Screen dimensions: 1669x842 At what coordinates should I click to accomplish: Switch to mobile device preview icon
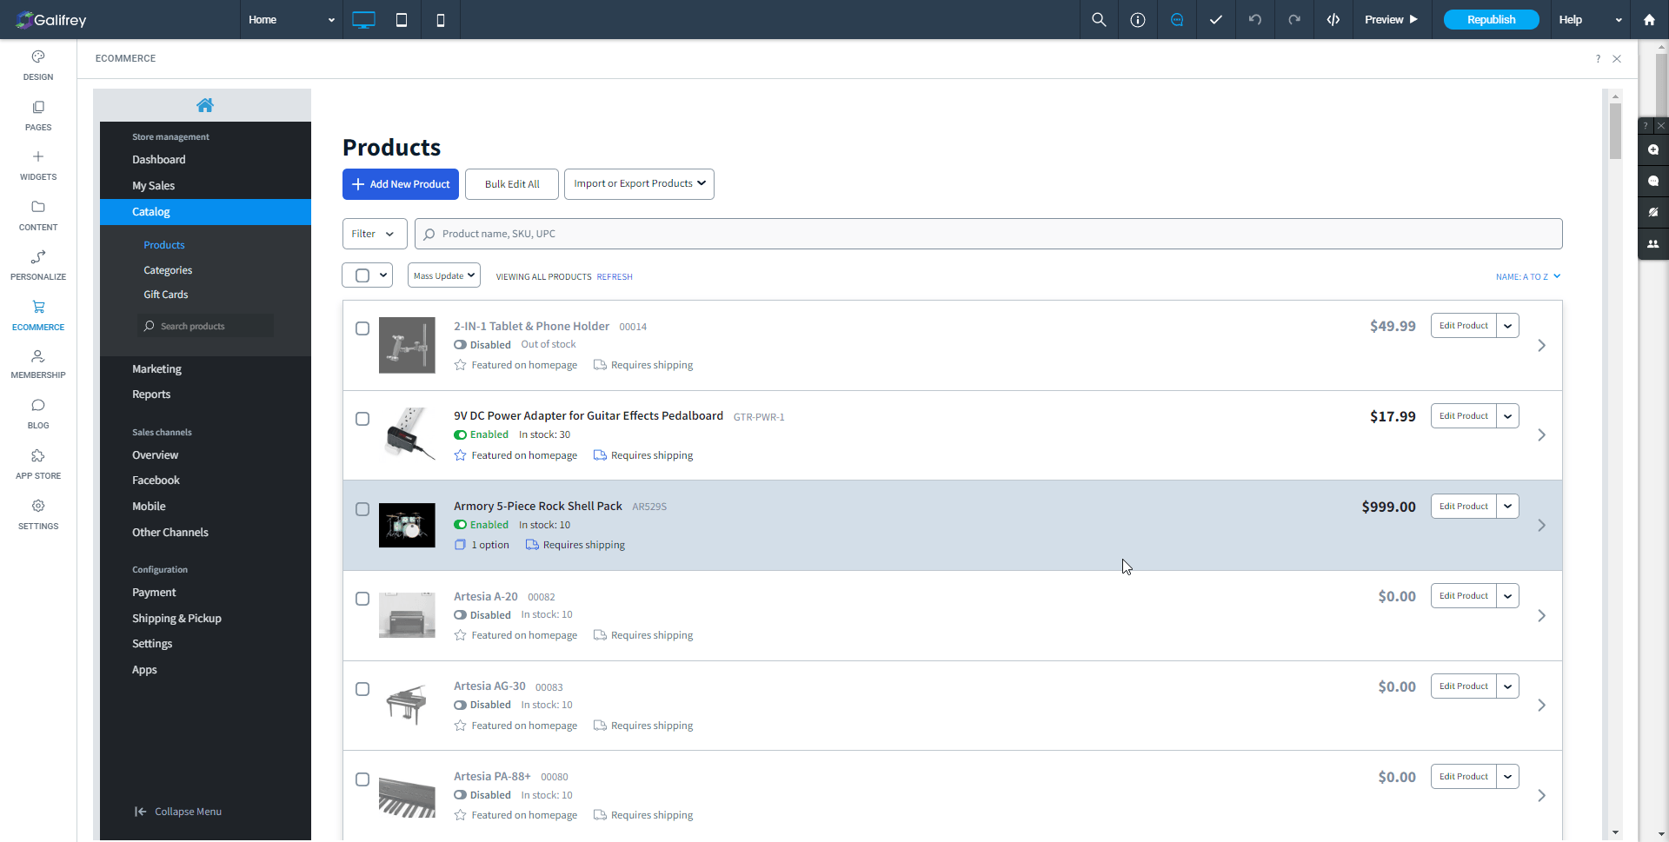pos(441,20)
